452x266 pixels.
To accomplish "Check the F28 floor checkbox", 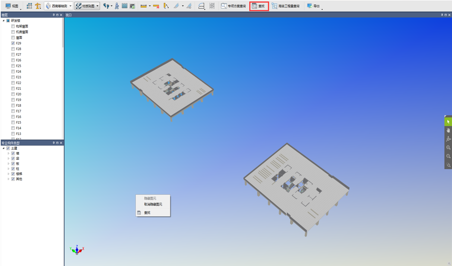I will point(13,49).
